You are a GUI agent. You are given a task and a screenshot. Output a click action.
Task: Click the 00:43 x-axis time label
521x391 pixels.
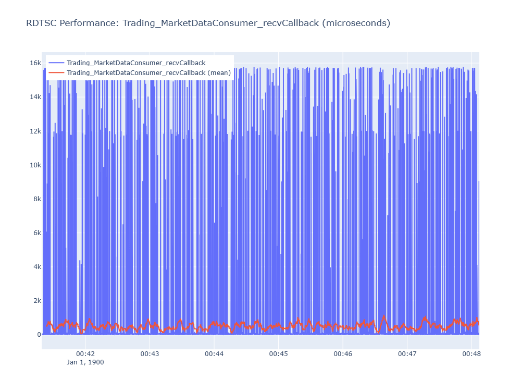[x=150, y=354]
